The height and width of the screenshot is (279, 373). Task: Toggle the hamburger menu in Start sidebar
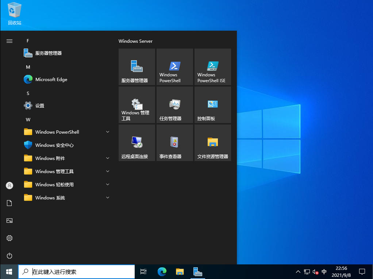[x=9, y=41]
